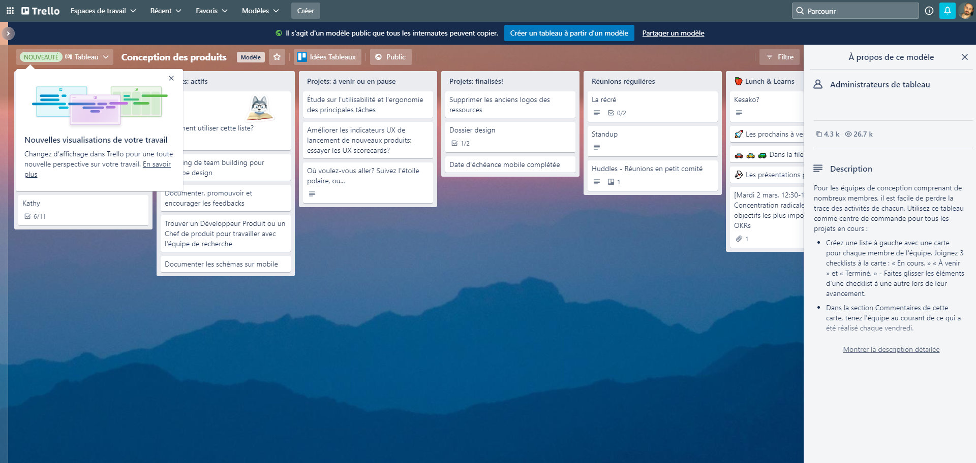The height and width of the screenshot is (463, 976).
Task: Click the Créer button in header
Action: [306, 11]
